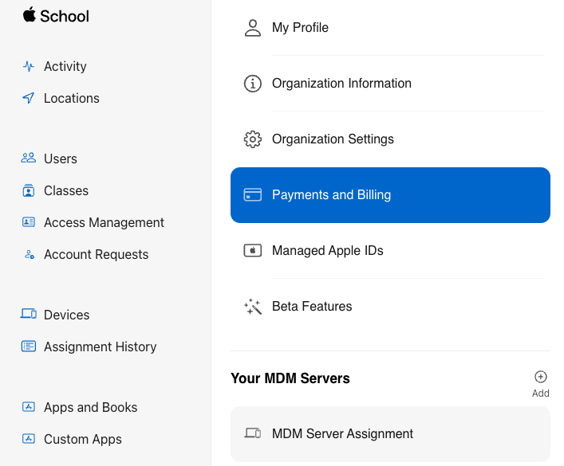Click the Activity pulse icon
The height and width of the screenshot is (466, 564).
pyautogui.click(x=29, y=66)
